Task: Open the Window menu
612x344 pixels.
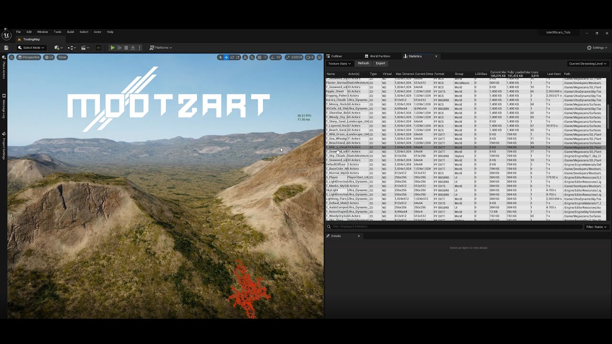Action: pos(43,32)
